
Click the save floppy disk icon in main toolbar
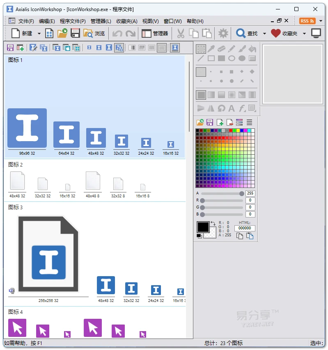tap(75, 34)
